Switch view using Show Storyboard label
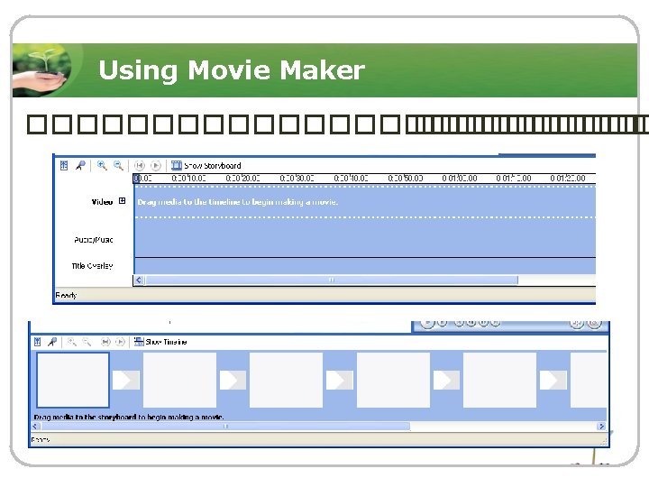The width and height of the screenshot is (649, 487). [x=213, y=166]
